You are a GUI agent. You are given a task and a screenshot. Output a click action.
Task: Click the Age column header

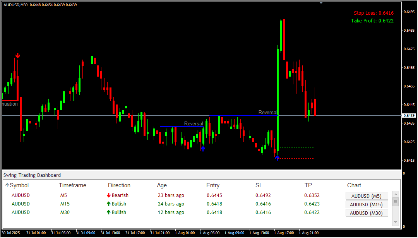click(162, 185)
